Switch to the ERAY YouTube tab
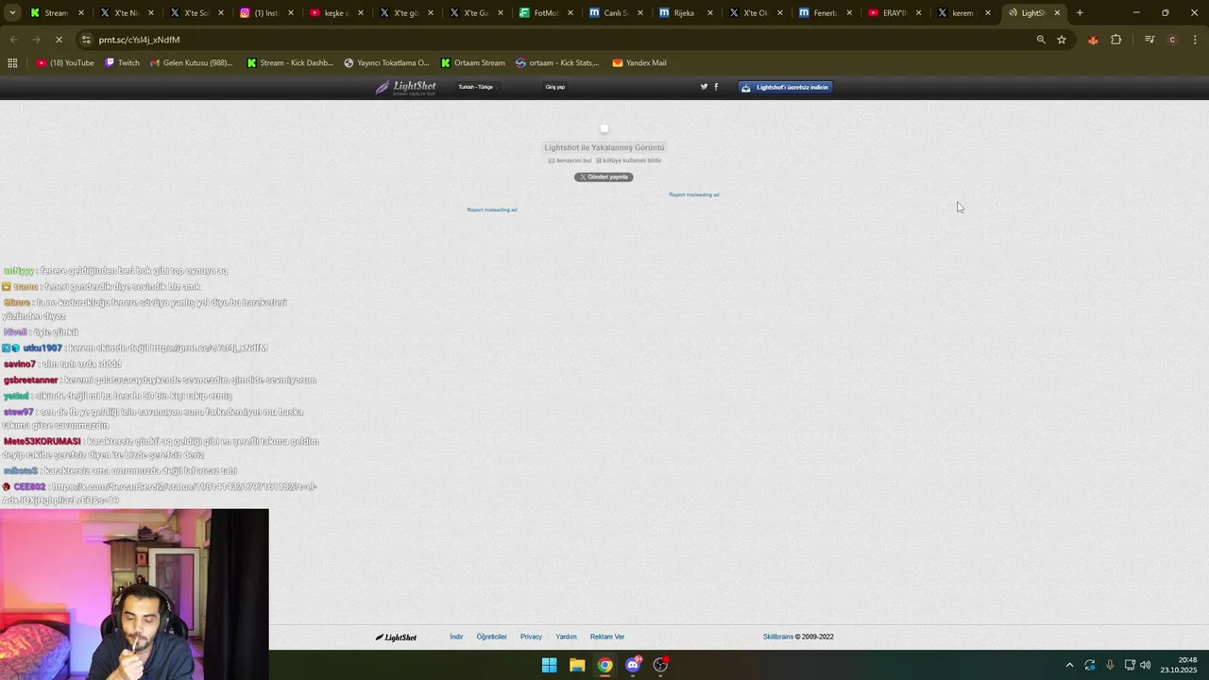The image size is (1209, 680). (x=895, y=13)
